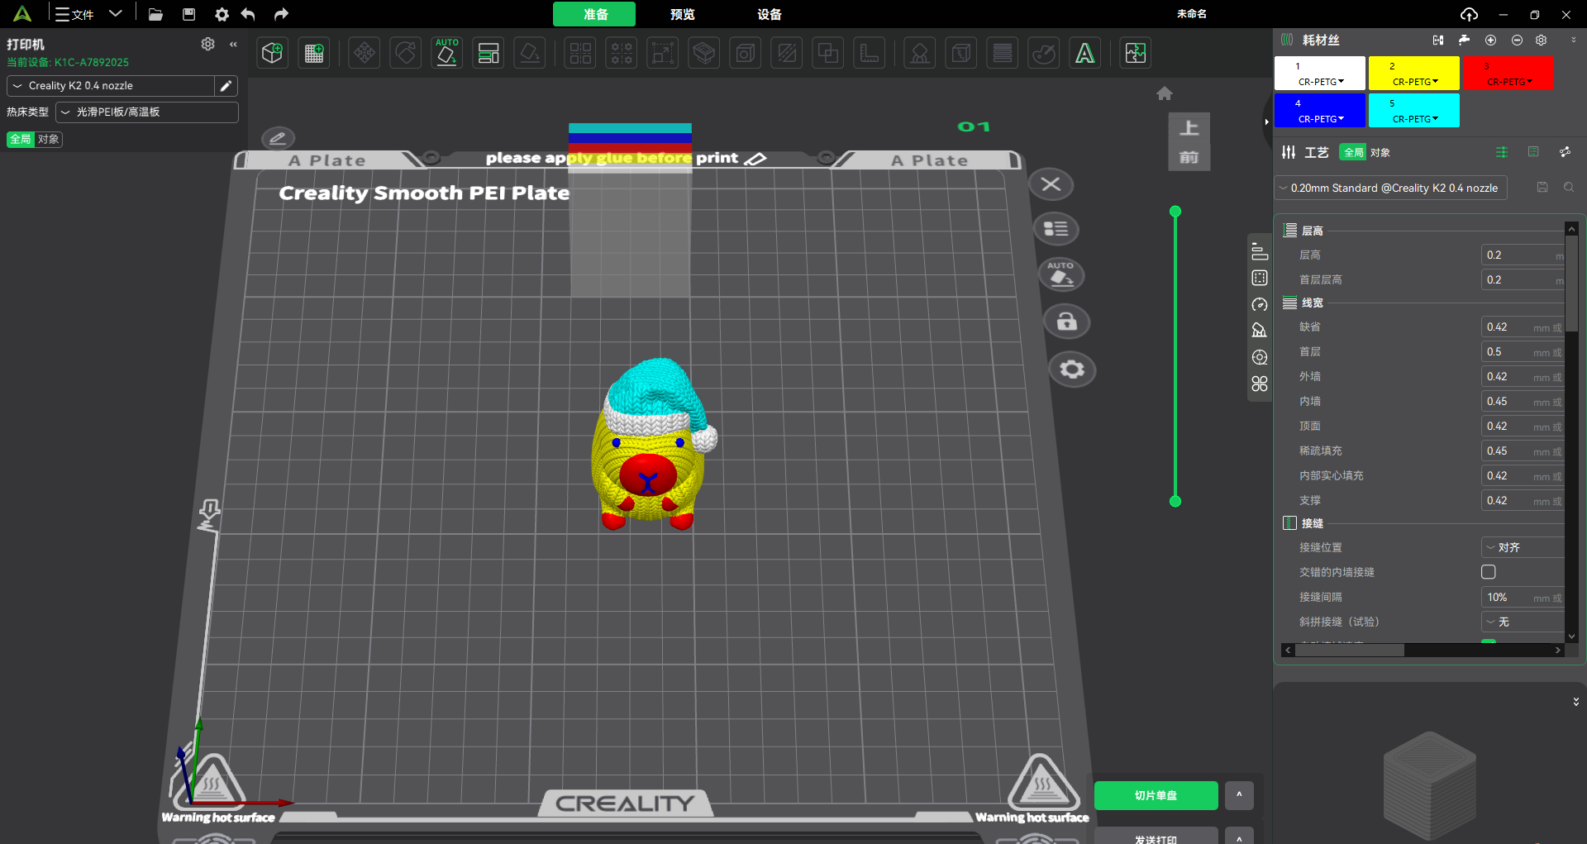Click the plate lock icon

(1067, 322)
